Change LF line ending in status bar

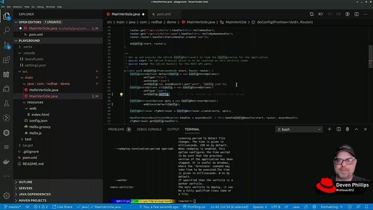click(286, 207)
